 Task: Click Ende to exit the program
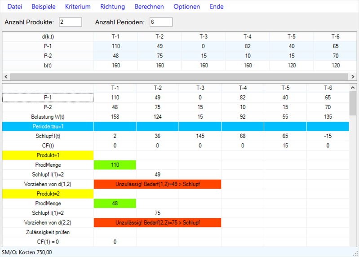tap(217, 7)
